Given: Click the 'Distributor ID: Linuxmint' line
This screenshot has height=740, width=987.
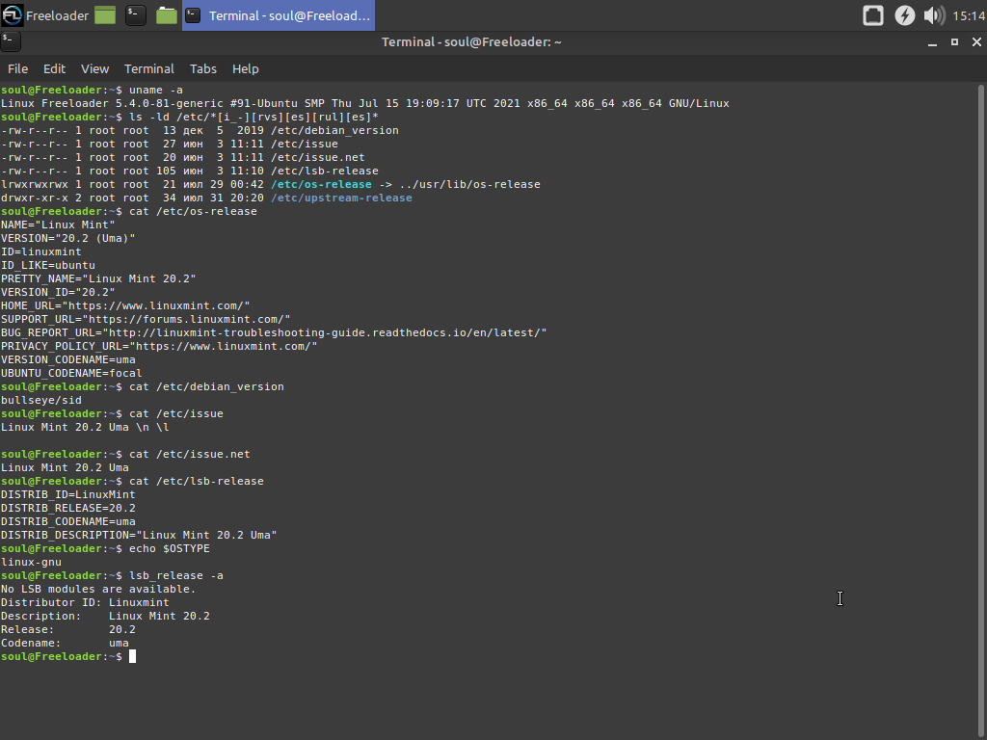Looking at the screenshot, I should (x=85, y=602).
